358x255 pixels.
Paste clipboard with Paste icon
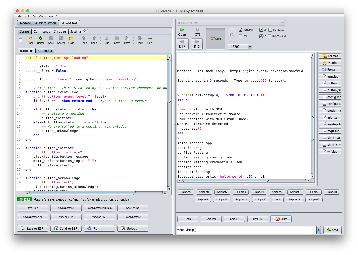[x=127, y=40]
